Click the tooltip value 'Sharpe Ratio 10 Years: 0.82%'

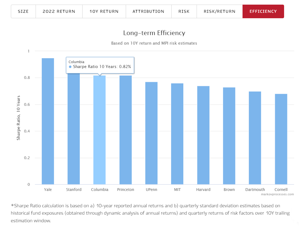click(102, 67)
